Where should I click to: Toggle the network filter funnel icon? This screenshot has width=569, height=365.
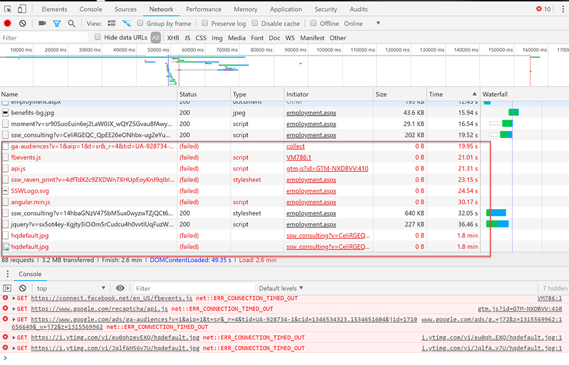coord(57,24)
